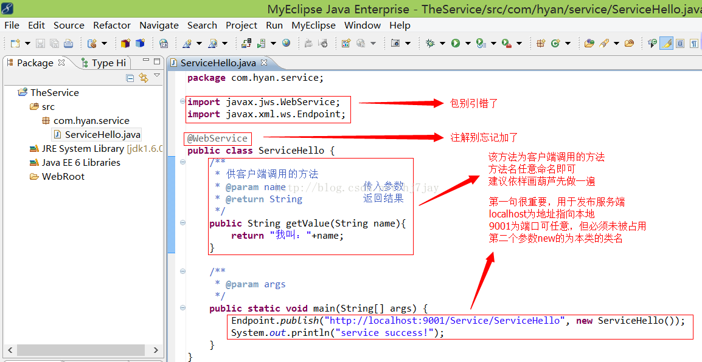Click the 'package com.hyan.service;' code line
This screenshot has height=362, width=702.
point(255,78)
